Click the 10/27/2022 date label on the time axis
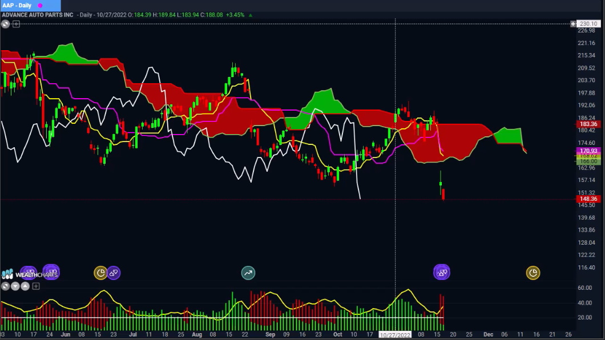605x340 pixels. tap(395, 335)
